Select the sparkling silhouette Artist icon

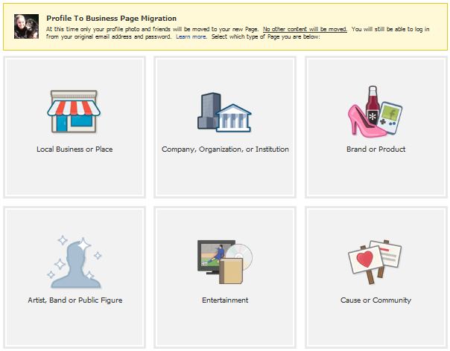point(75,262)
